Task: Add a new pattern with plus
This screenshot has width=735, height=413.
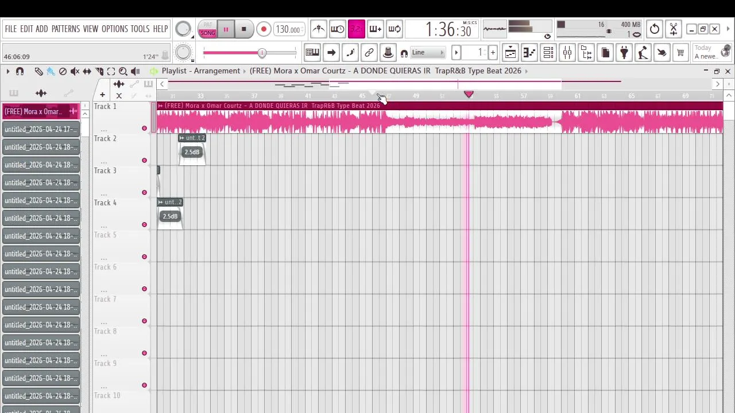Action: 493,53
